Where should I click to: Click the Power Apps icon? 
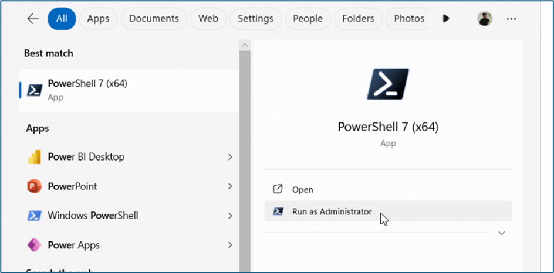[x=35, y=245]
